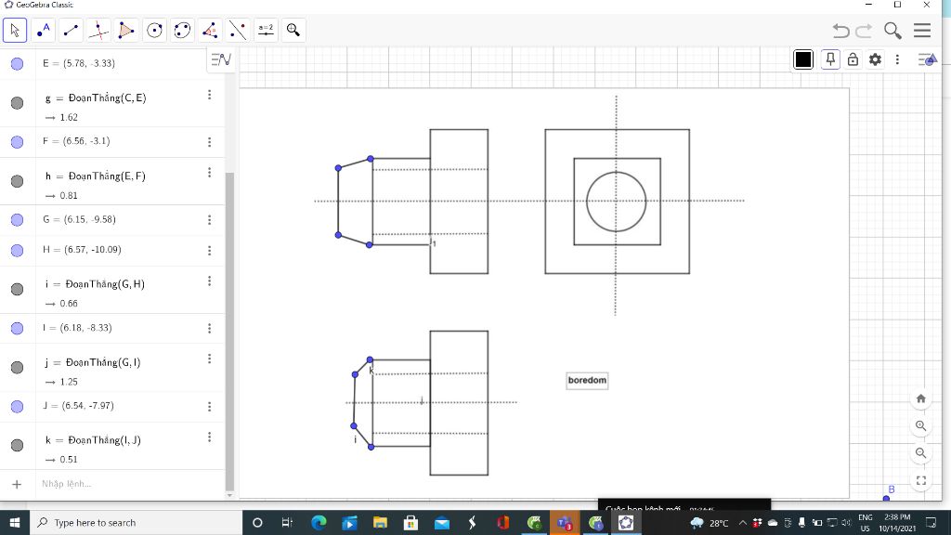Open File Explorer from taskbar

coord(380,522)
